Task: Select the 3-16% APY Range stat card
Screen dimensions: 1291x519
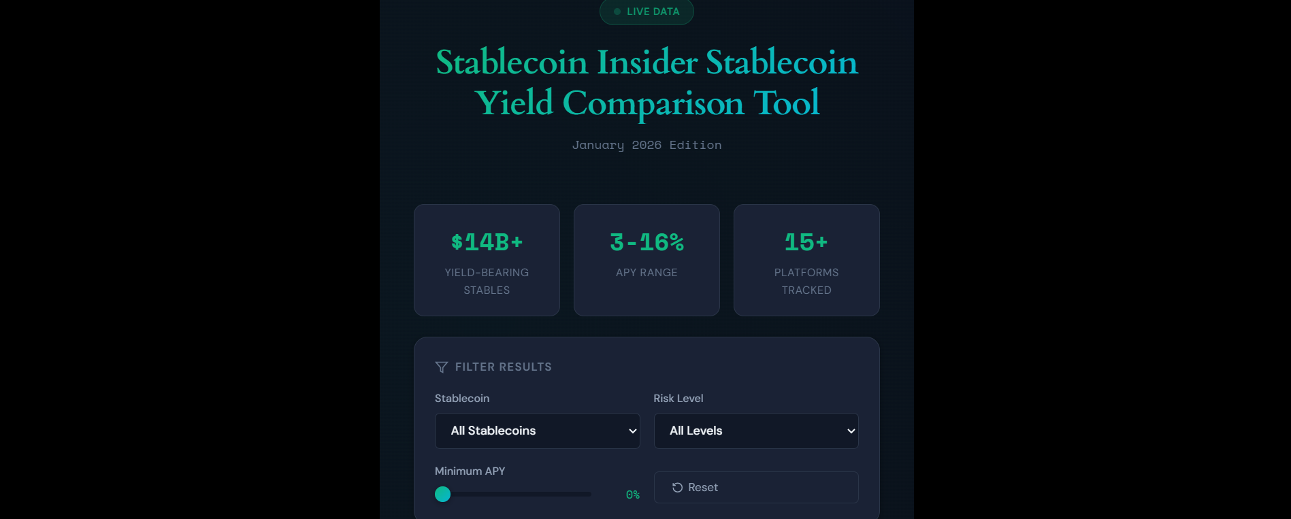Action: tap(646, 261)
